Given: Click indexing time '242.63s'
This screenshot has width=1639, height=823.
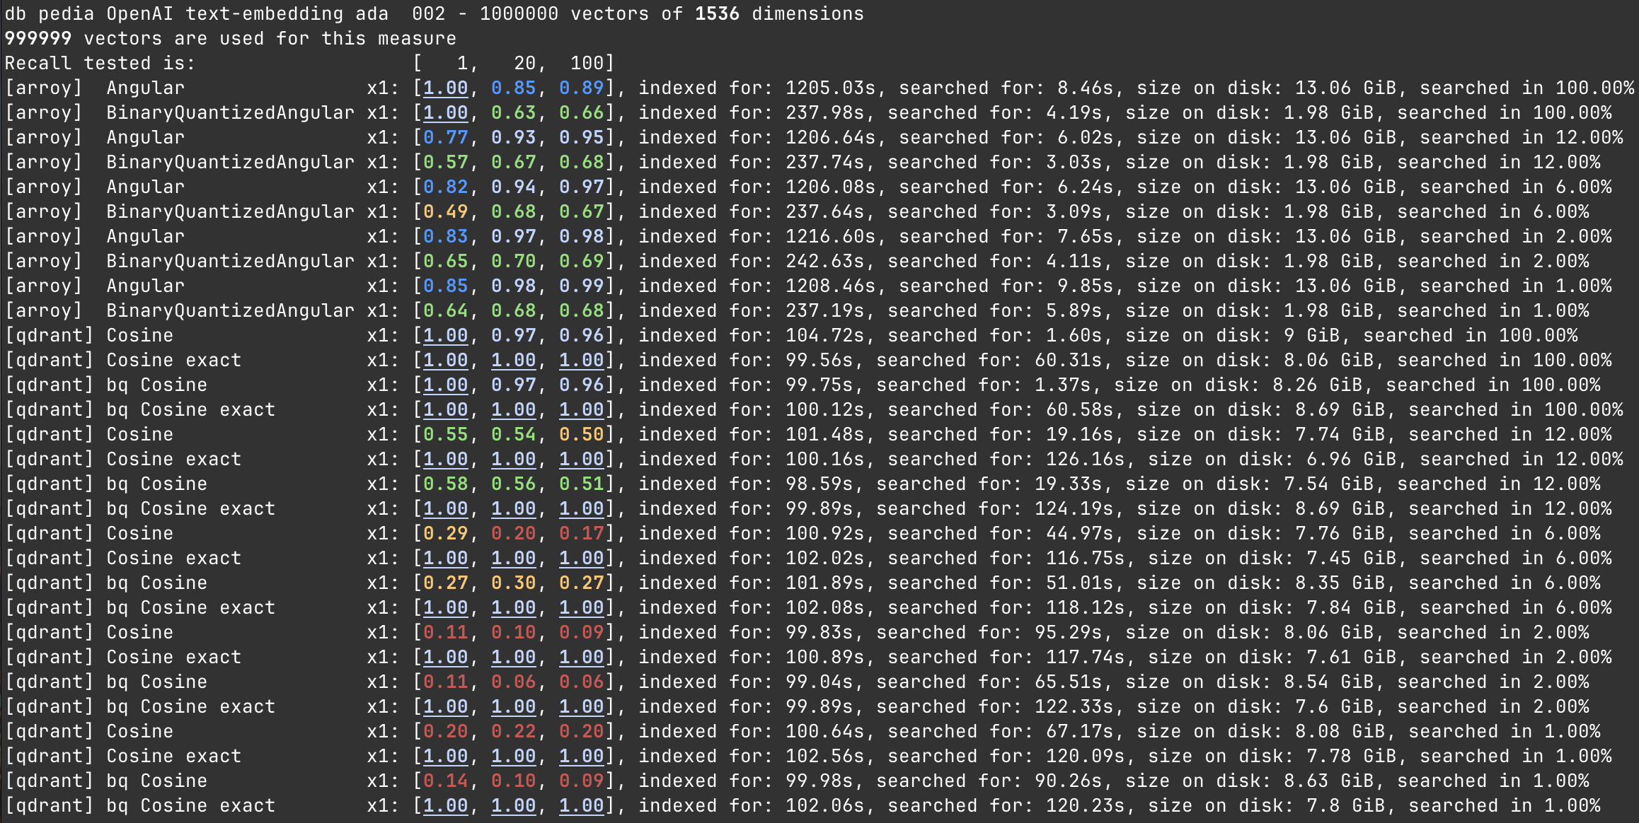Looking at the screenshot, I should point(825,261).
